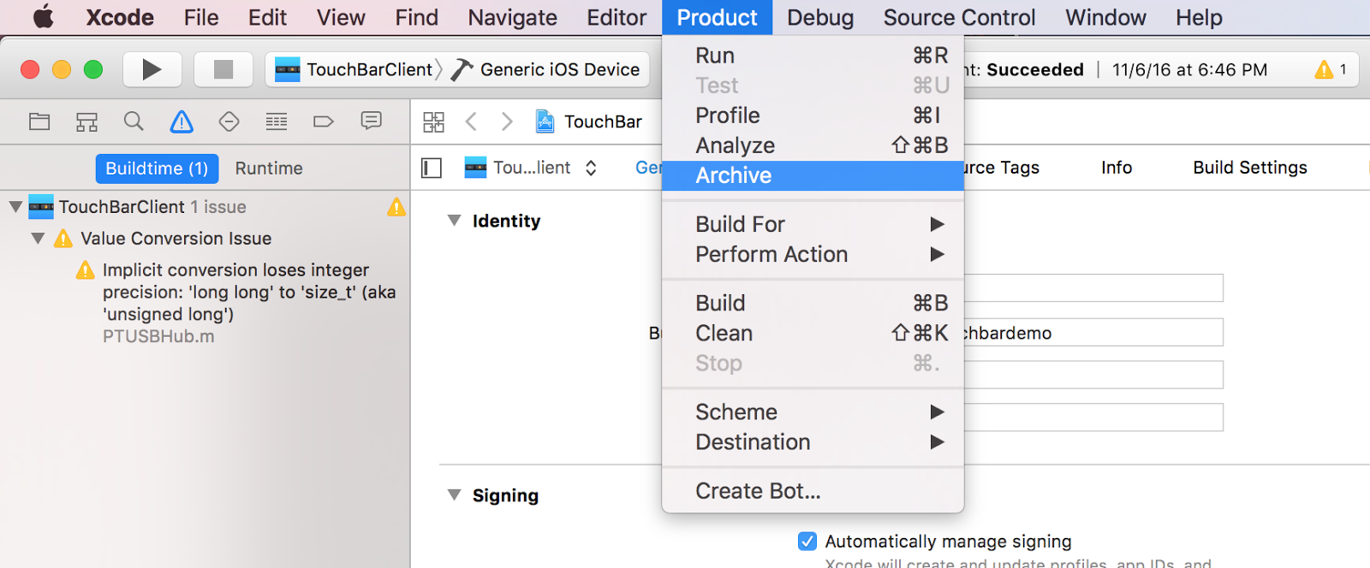Toggle Automatically manage signing checkbox
1370x568 pixels.
pos(807,541)
